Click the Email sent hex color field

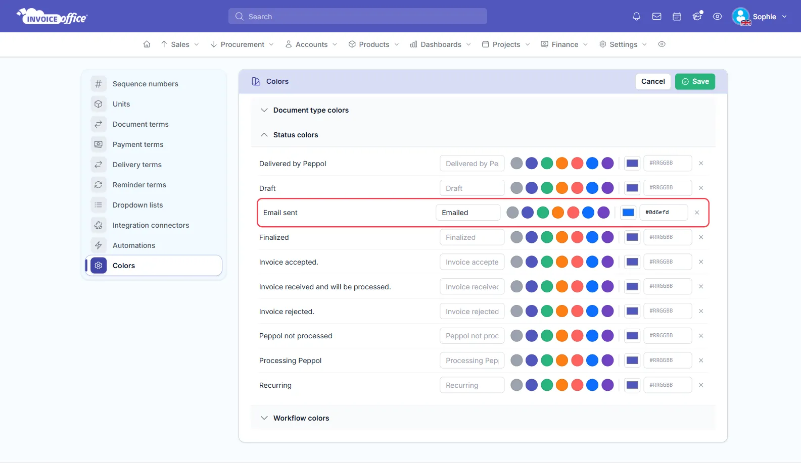(x=664, y=213)
